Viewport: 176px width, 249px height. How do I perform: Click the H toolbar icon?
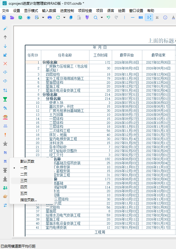click(157, 17)
